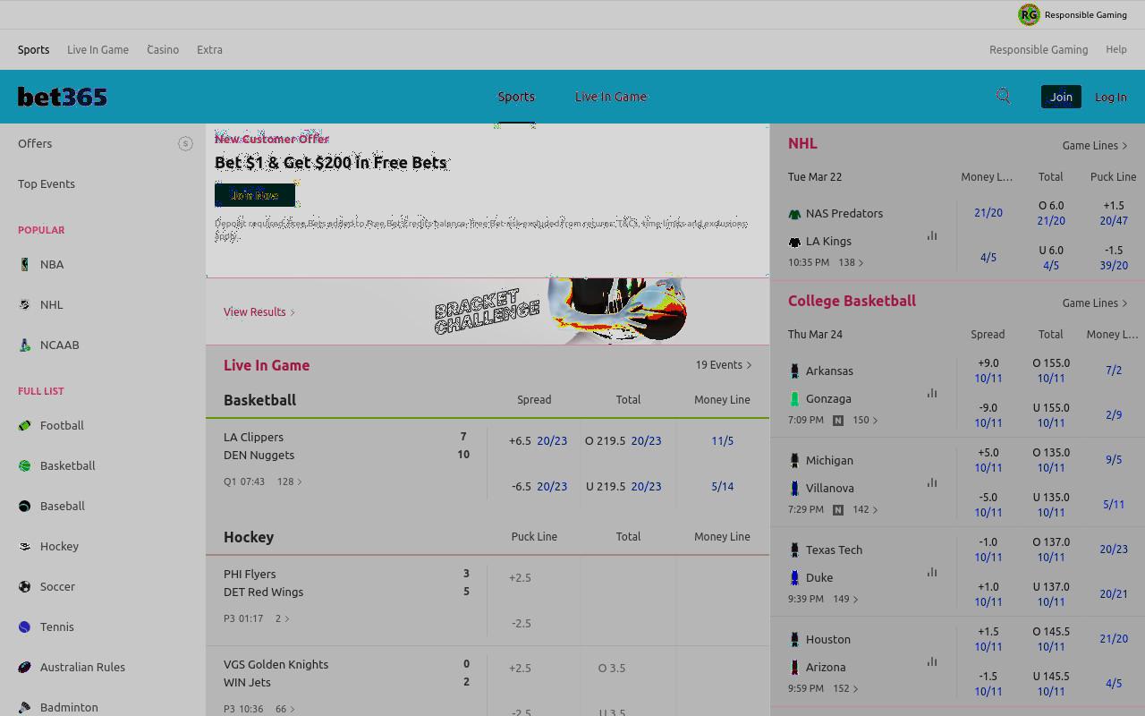Click the Tennis ball icon in sidebar
Screen dimensions: 1145x716
25,626
